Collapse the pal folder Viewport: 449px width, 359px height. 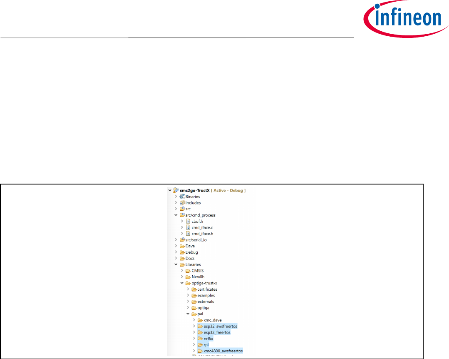click(188, 314)
